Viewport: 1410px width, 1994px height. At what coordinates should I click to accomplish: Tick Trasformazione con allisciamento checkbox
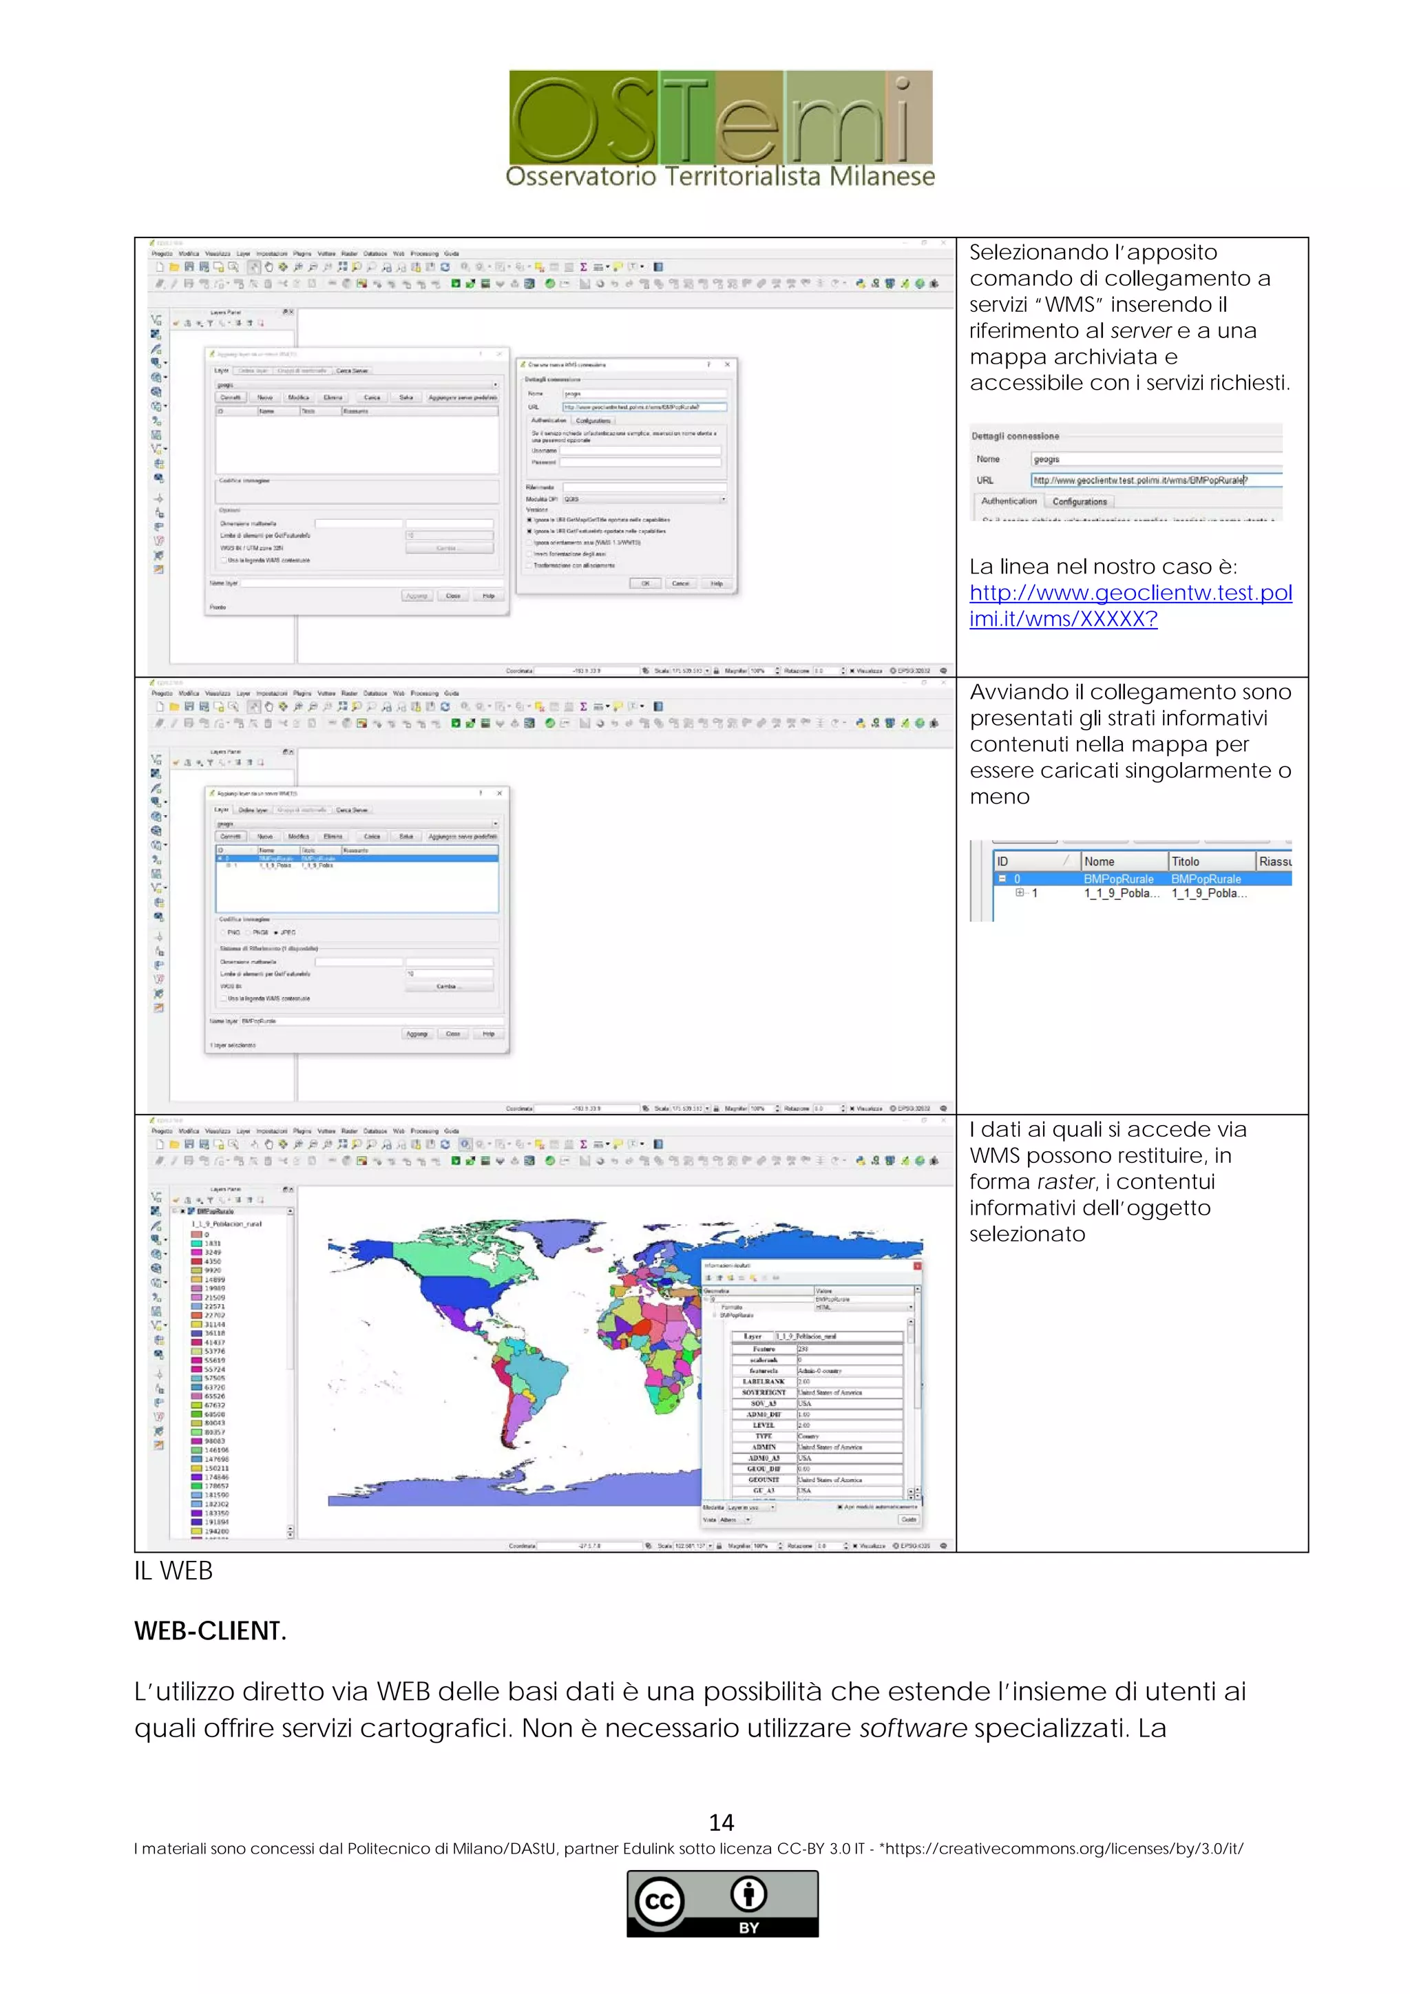pyautogui.click(x=529, y=566)
